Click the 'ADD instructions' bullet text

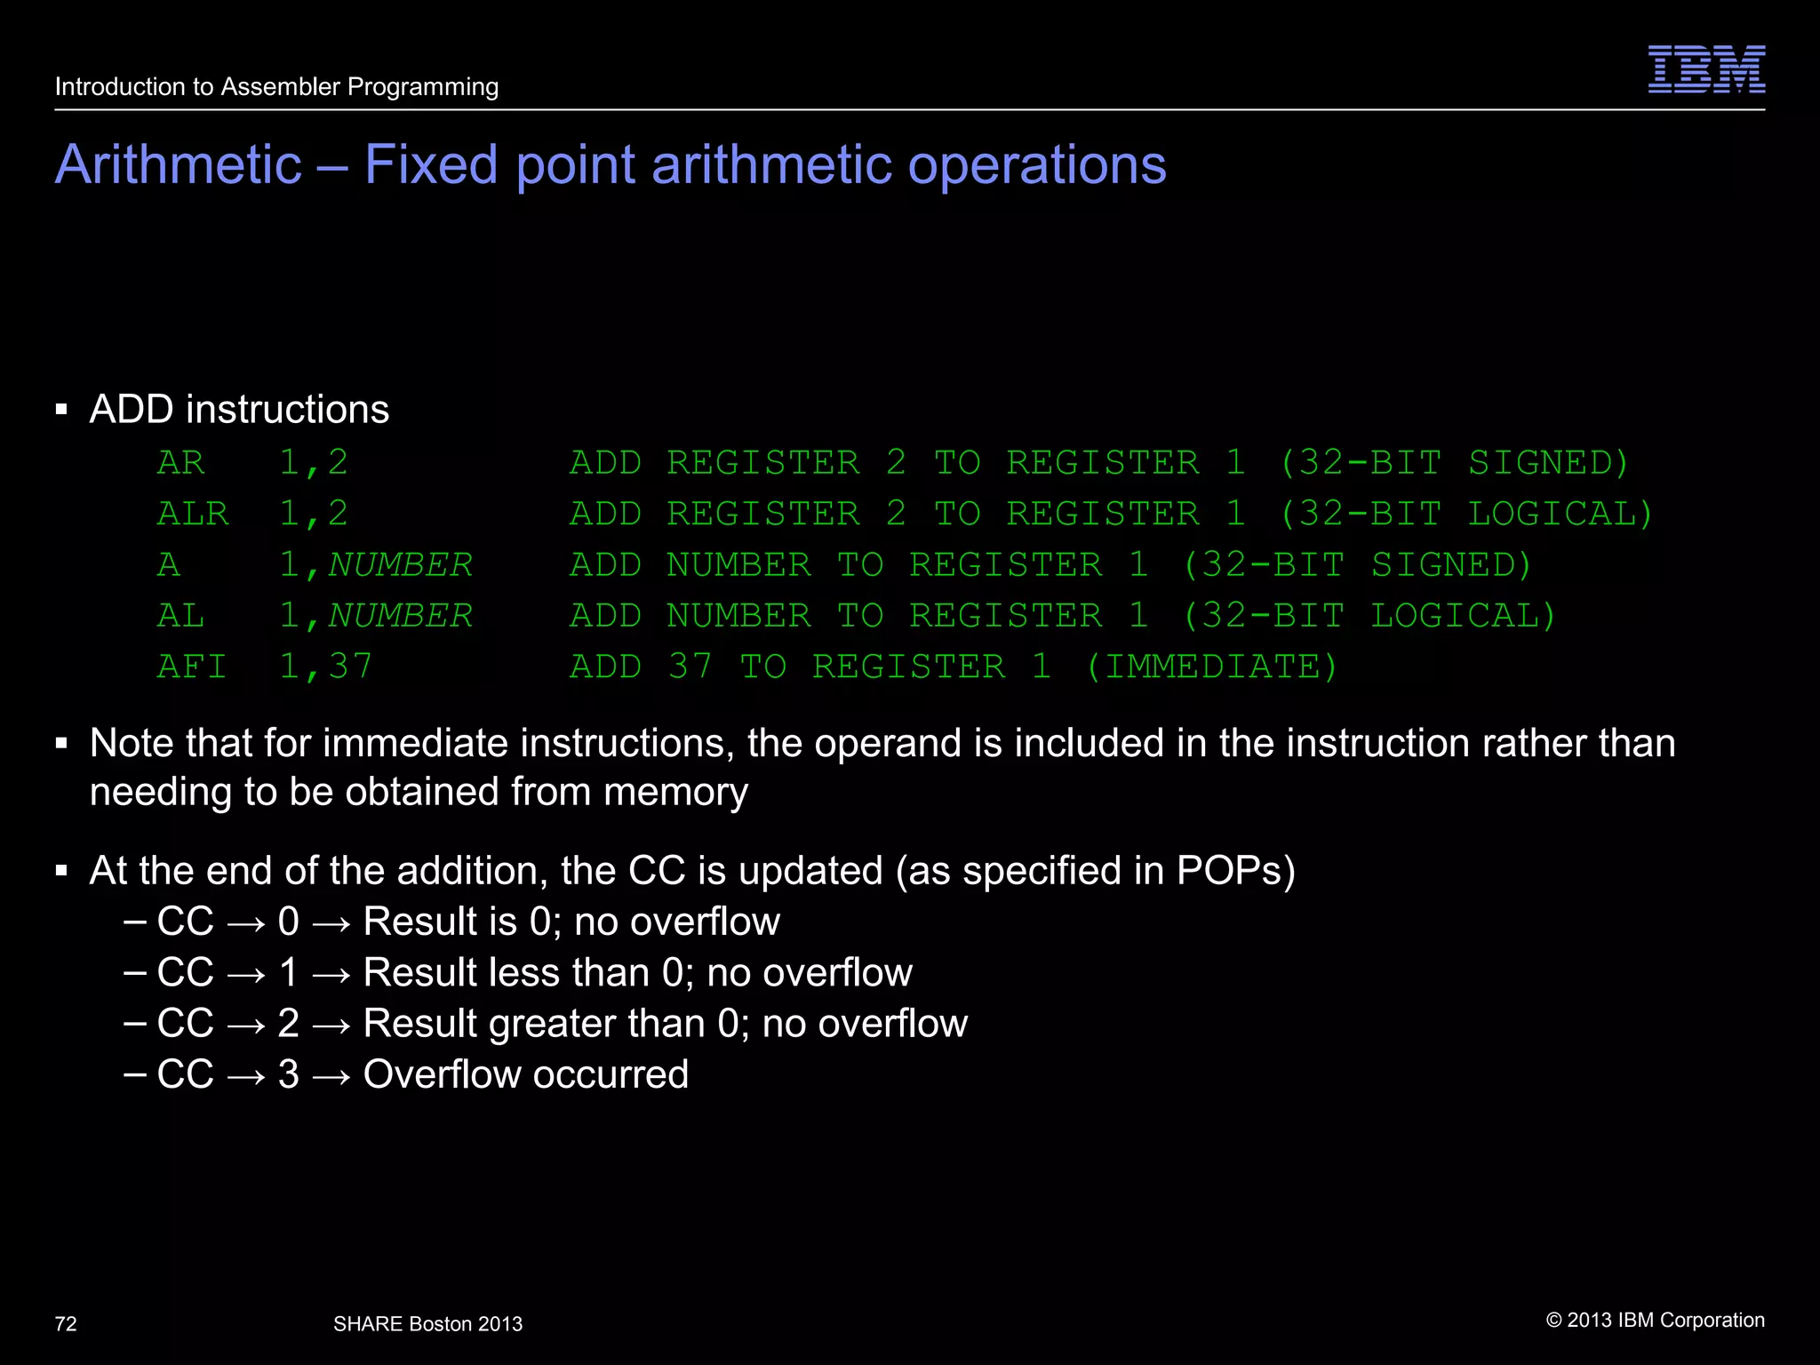click(239, 410)
